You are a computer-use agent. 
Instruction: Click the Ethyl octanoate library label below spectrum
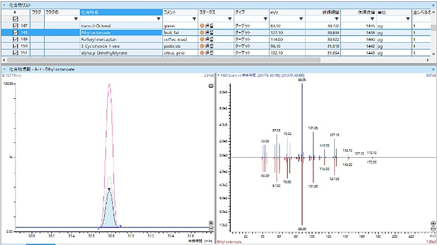pyautogui.click(x=230, y=242)
